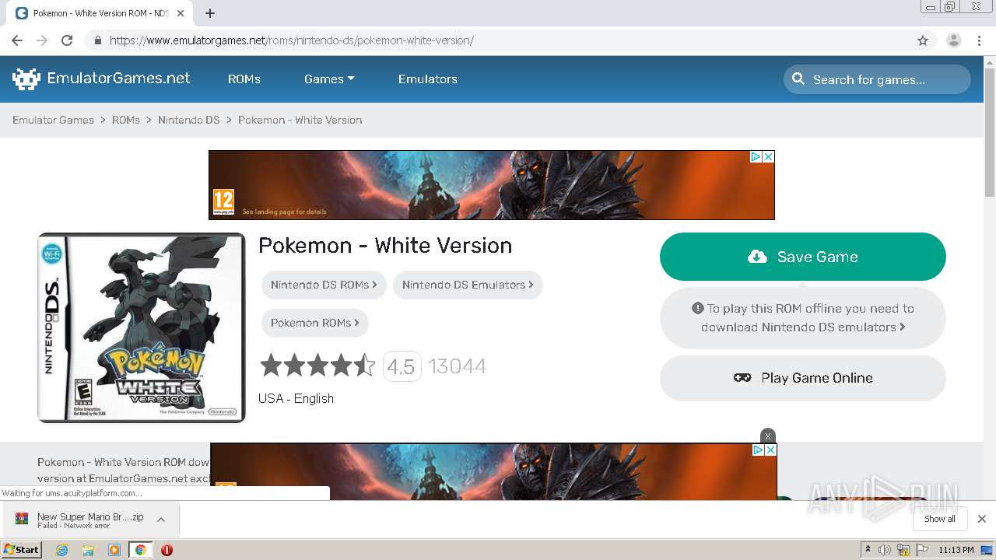Click Show all downloads button
This screenshot has height=560, width=996.
click(x=940, y=519)
